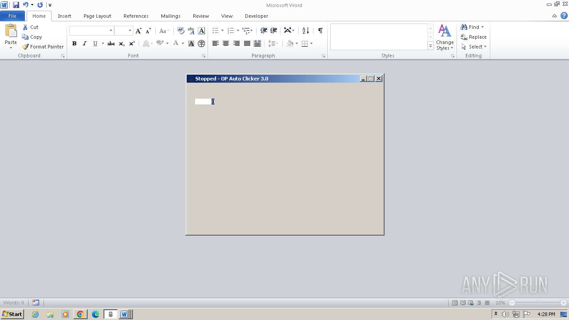Screen dimensions: 569x320
Task: Click the Increase Indent icon
Action: click(274, 31)
